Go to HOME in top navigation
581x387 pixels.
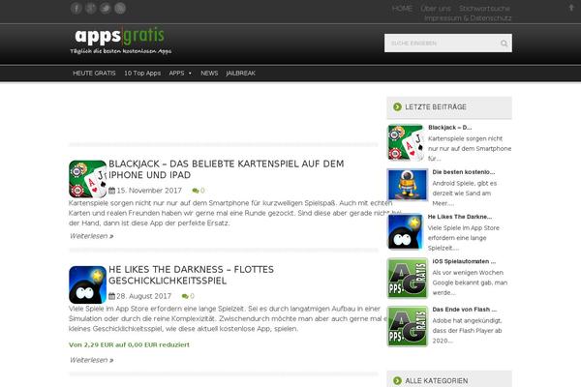pos(402,8)
